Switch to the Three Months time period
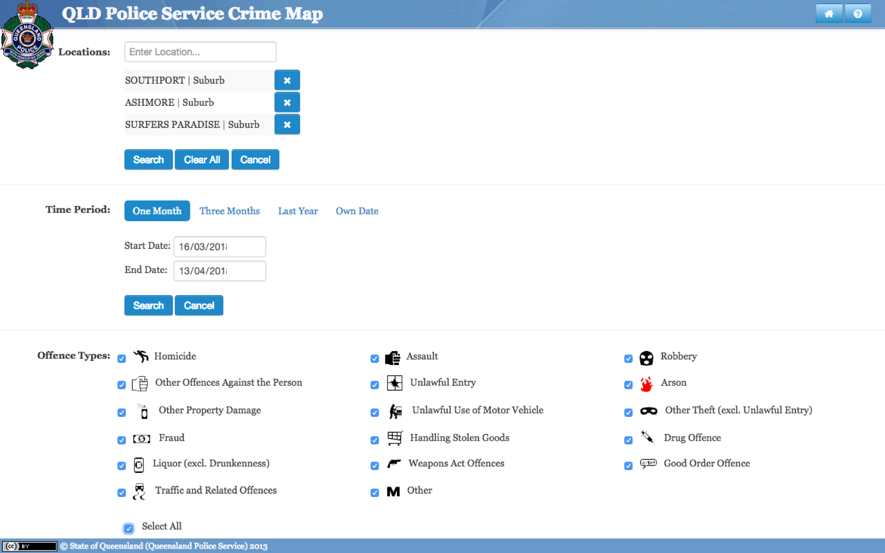The width and height of the screenshot is (885, 553). click(229, 211)
